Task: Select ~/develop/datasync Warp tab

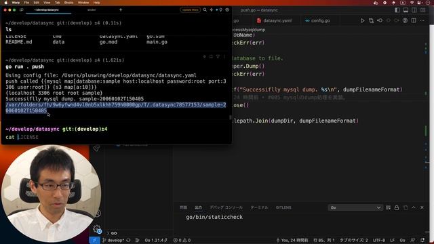Action: pyautogui.click(x=47, y=10)
